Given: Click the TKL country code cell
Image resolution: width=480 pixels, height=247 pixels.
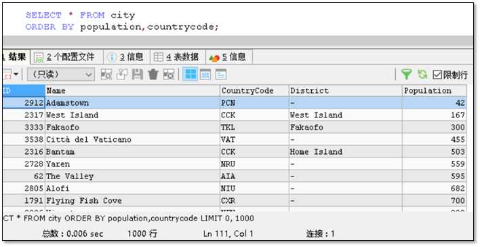Looking at the screenshot, I should pyautogui.click(x=254, y=127).
